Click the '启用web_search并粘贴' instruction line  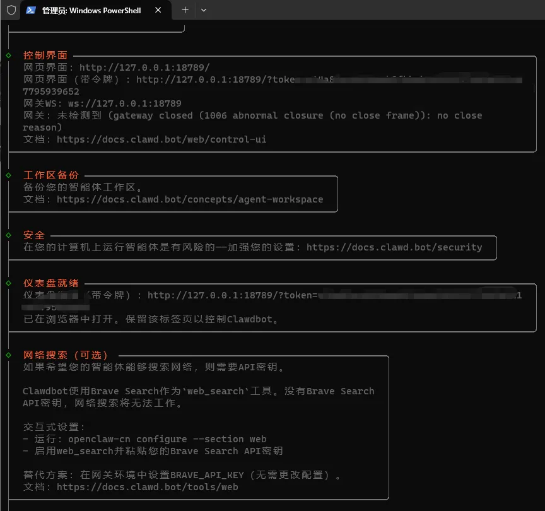(x=153, y=451)
